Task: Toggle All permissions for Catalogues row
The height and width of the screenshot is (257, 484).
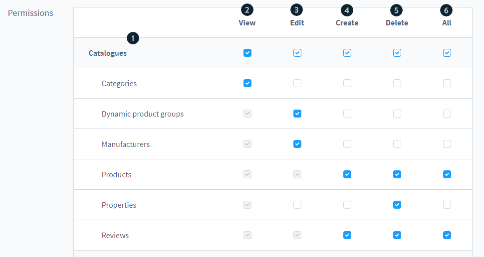Action: pos(447,53)
